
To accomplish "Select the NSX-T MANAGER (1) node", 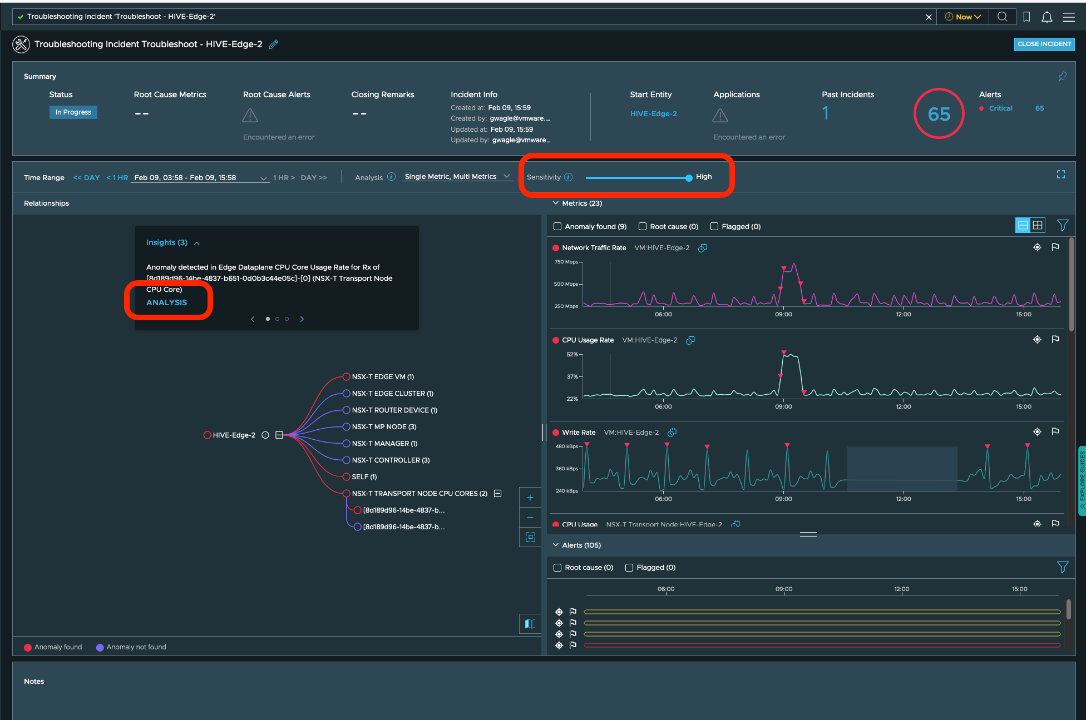I will (380, 444).
